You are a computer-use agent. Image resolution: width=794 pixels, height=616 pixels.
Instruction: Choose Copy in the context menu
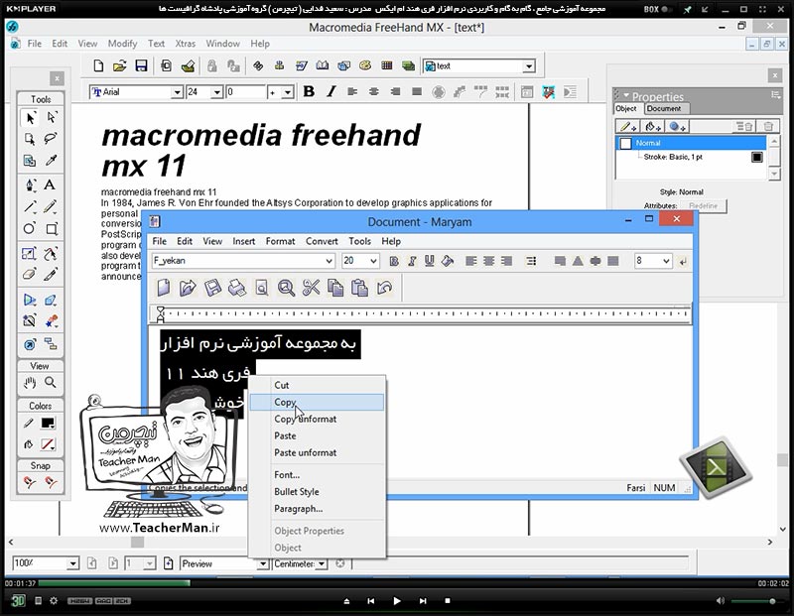click(x=317, y=402)
